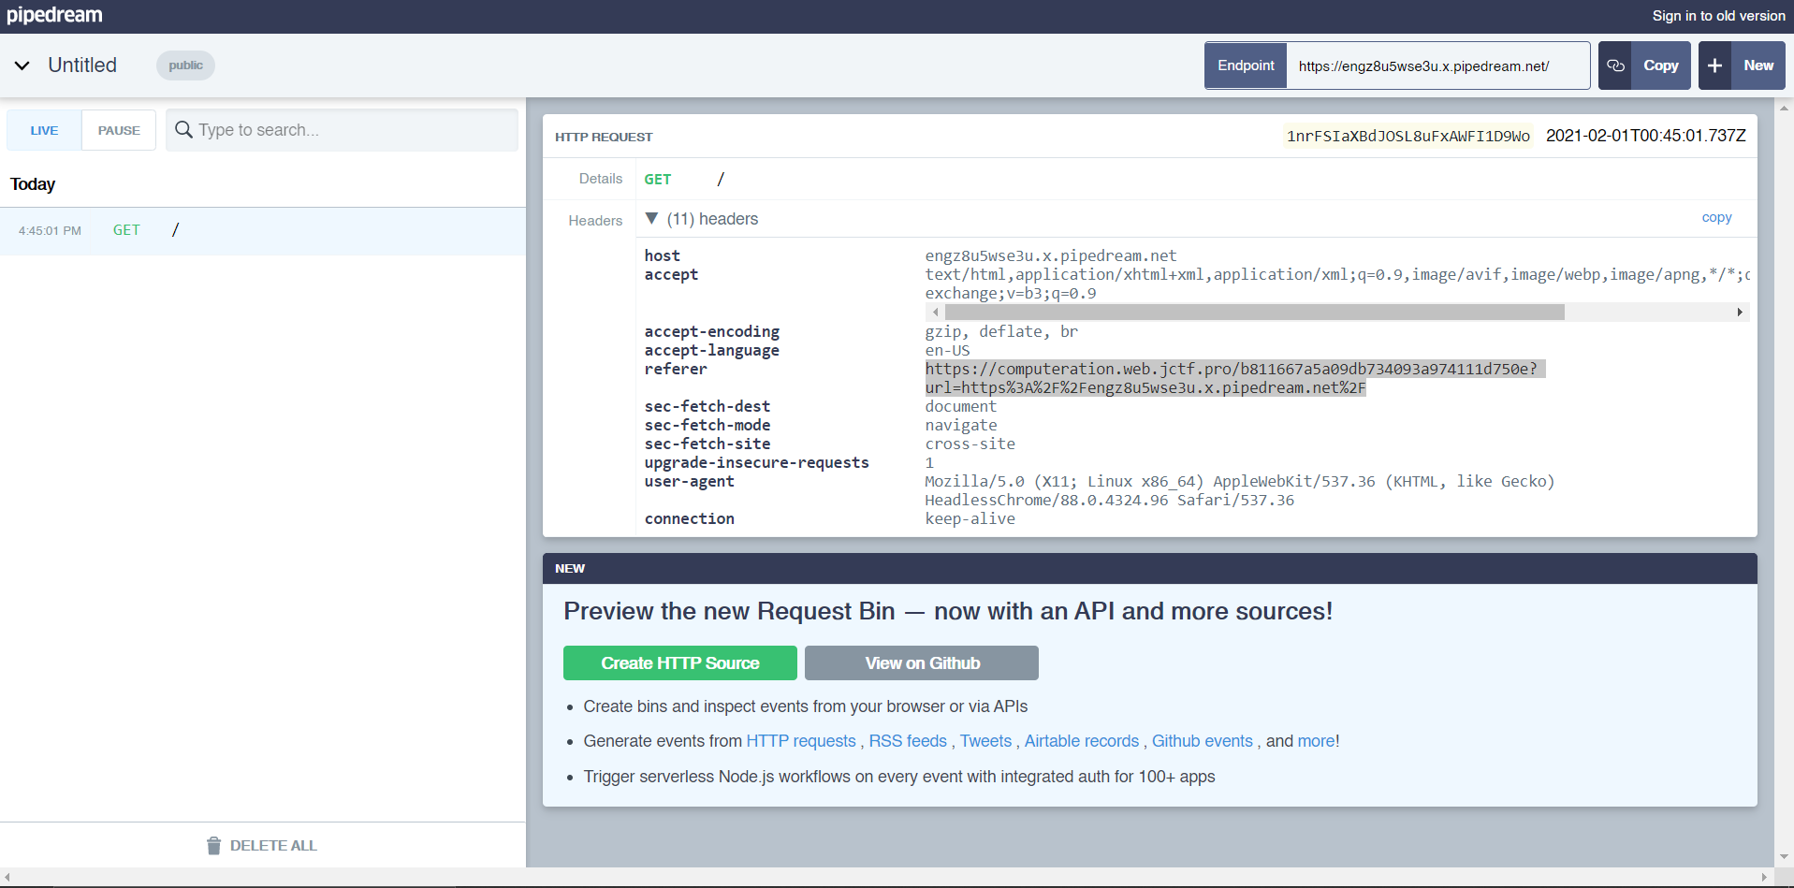
Task: Click the pipedream logo
Action: click(x=54, y=15)
